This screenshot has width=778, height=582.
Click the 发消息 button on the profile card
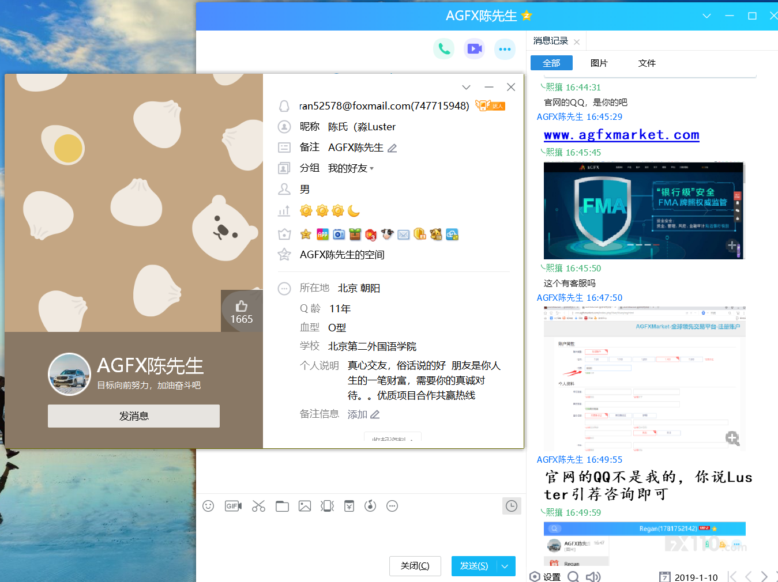coord(134,416)
